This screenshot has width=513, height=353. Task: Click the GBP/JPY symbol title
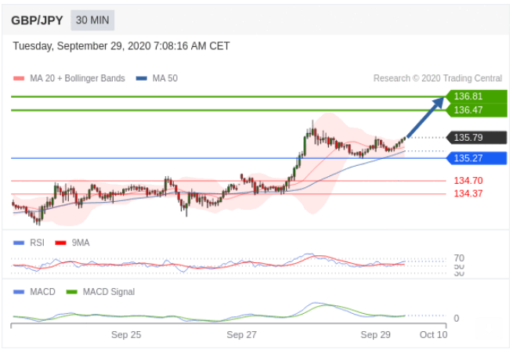pos(37,20)
